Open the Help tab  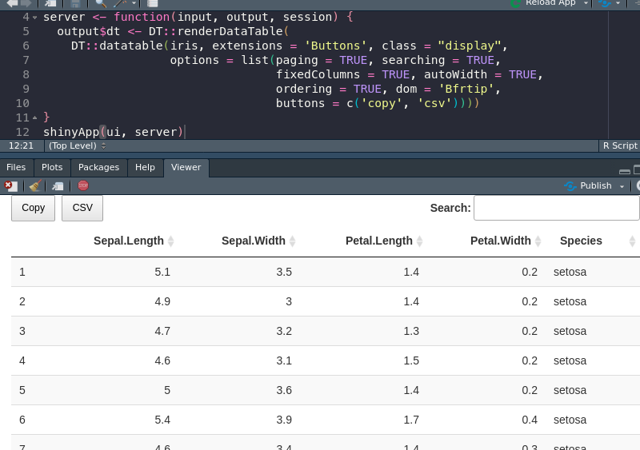click(x=145, y=167)
